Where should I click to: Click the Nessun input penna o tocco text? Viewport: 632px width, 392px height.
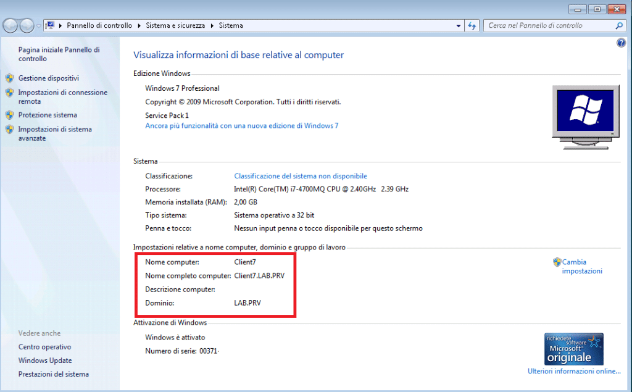[328, 228]
